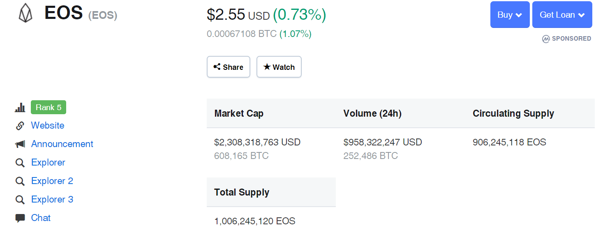Click the Circulating Supply column header
The width and height of the screenshot is (596, 228).
point(513,113)
